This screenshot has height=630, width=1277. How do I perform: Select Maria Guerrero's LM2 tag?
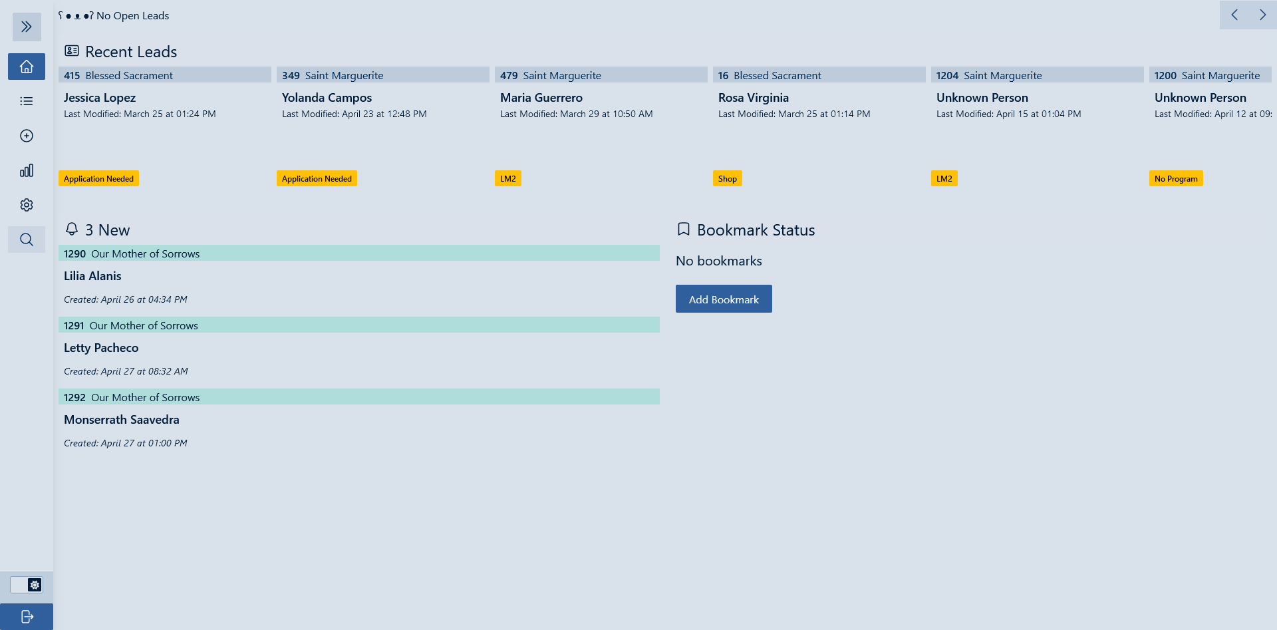tap(508, 179)
